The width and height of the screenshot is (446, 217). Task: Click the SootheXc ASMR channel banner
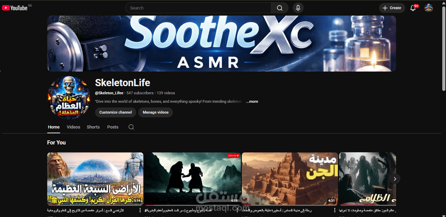pyautogui.click(x=221, y=43)
